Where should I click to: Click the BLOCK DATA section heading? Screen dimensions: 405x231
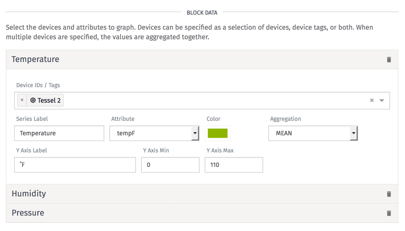[x=202, y=13]
